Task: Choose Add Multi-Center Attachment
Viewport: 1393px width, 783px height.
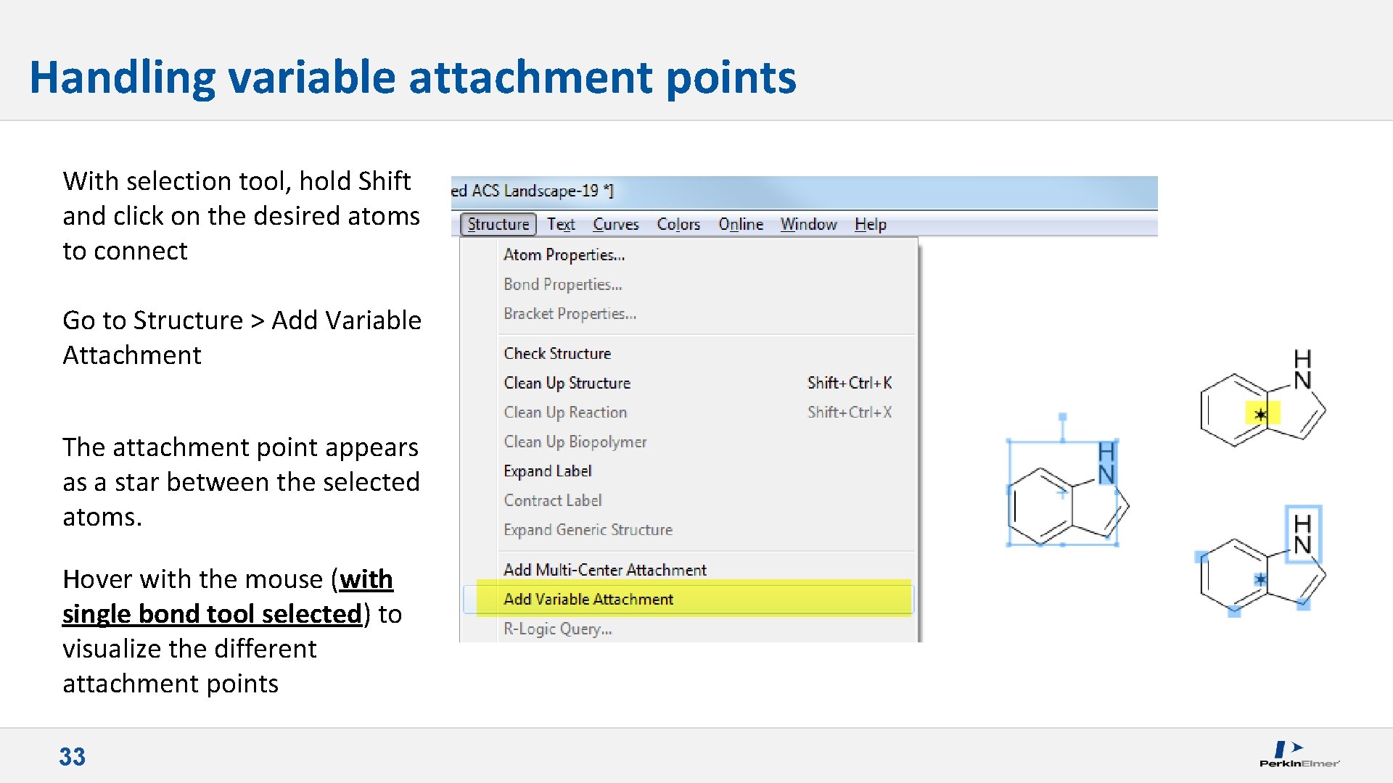Action: click(604, 570)
